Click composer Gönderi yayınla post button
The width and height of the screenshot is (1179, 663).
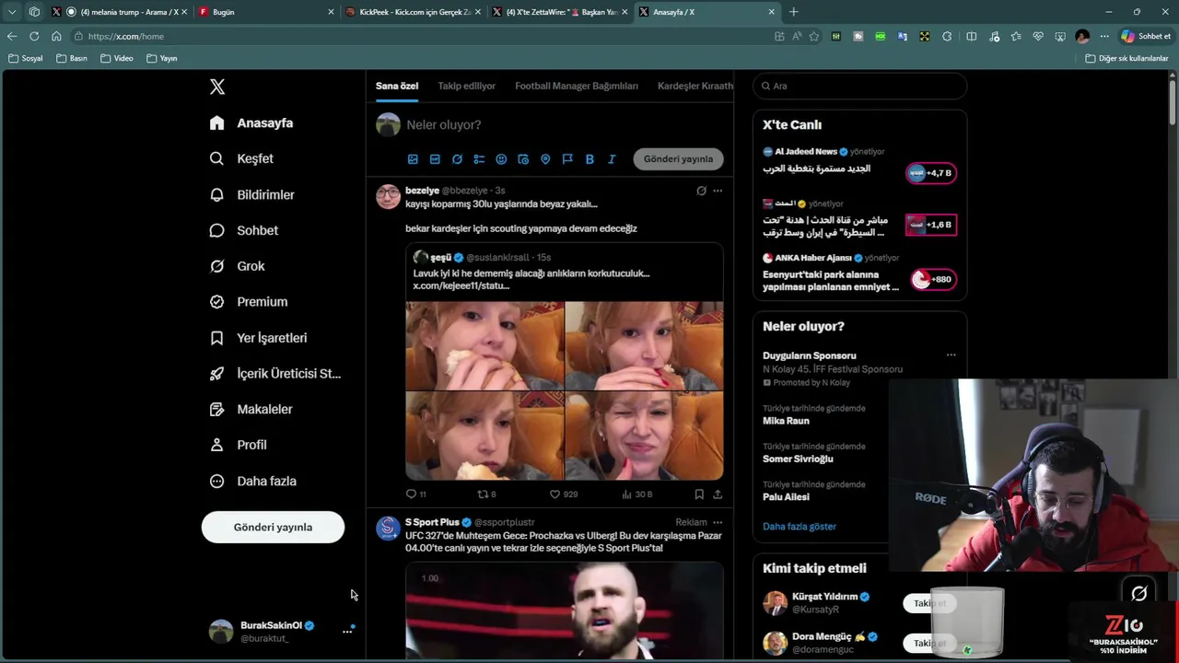(x=678, y=158)
